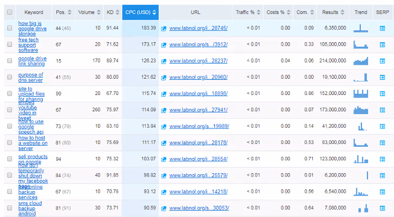Viewport: 394px width, 217px height.
Task: Click external link icon beside labnol.org/i...25579/
Action: 164,175
